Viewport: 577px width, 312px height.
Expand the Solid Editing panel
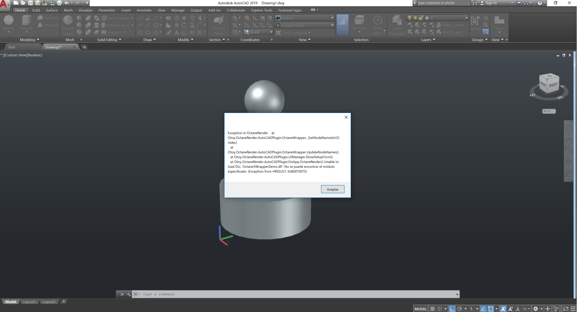click(x=109, y=40)
